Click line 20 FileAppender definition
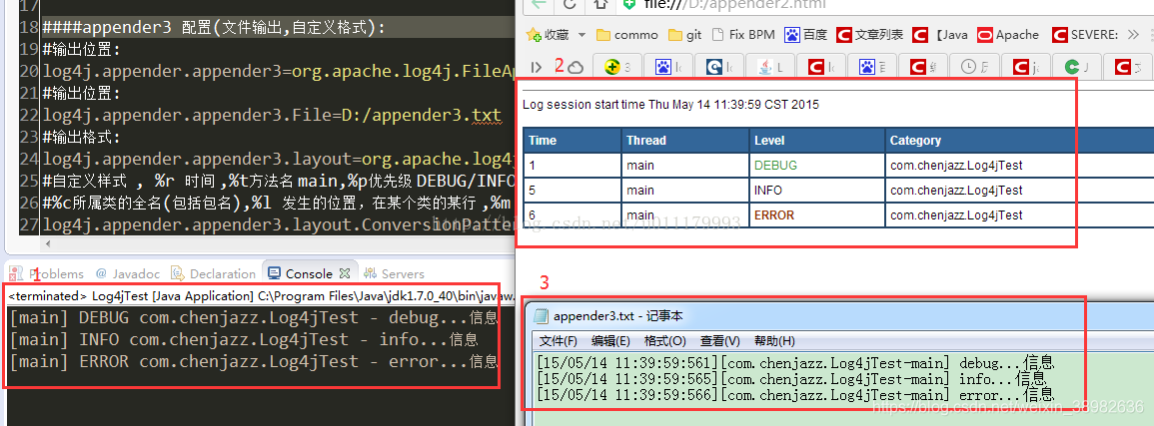The height and width of the screenshot is (426, 1154). [280, 72]
